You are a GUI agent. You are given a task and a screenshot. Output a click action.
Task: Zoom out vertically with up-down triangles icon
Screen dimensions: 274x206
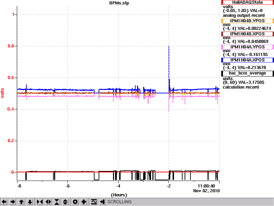click(x=65, y=202)
